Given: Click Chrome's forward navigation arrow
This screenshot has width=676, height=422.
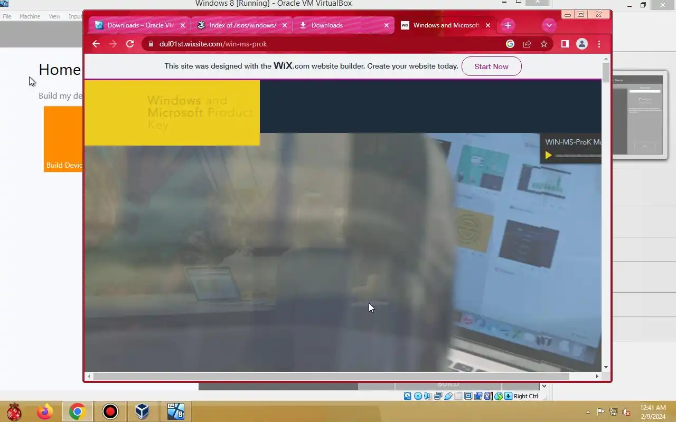Looking at the screenshot, I should [x=113, y=44].
